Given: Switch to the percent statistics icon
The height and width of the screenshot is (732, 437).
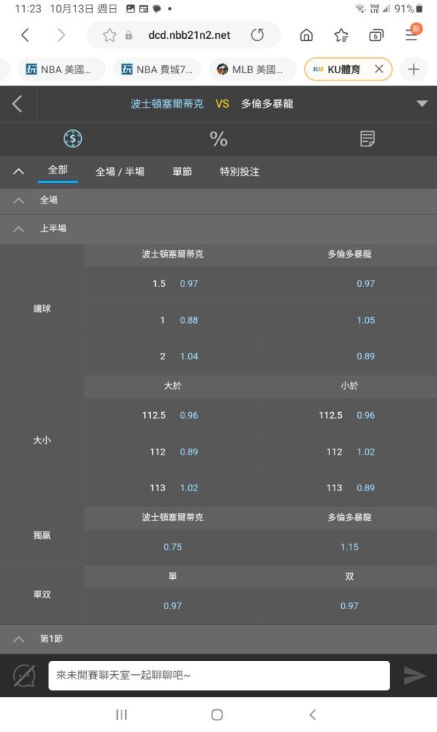Looking at the screenshot, I should (x=218, y=138).
